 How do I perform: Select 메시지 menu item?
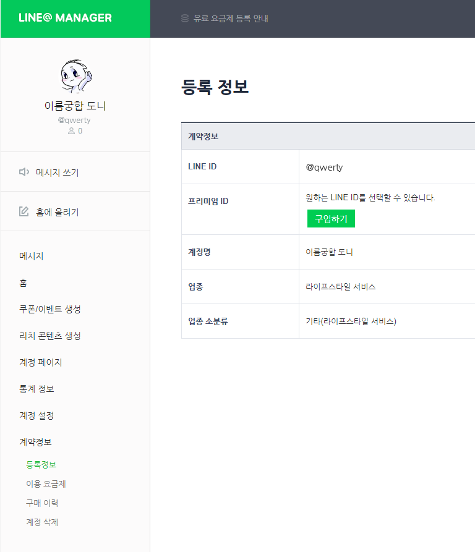point(32,256)
